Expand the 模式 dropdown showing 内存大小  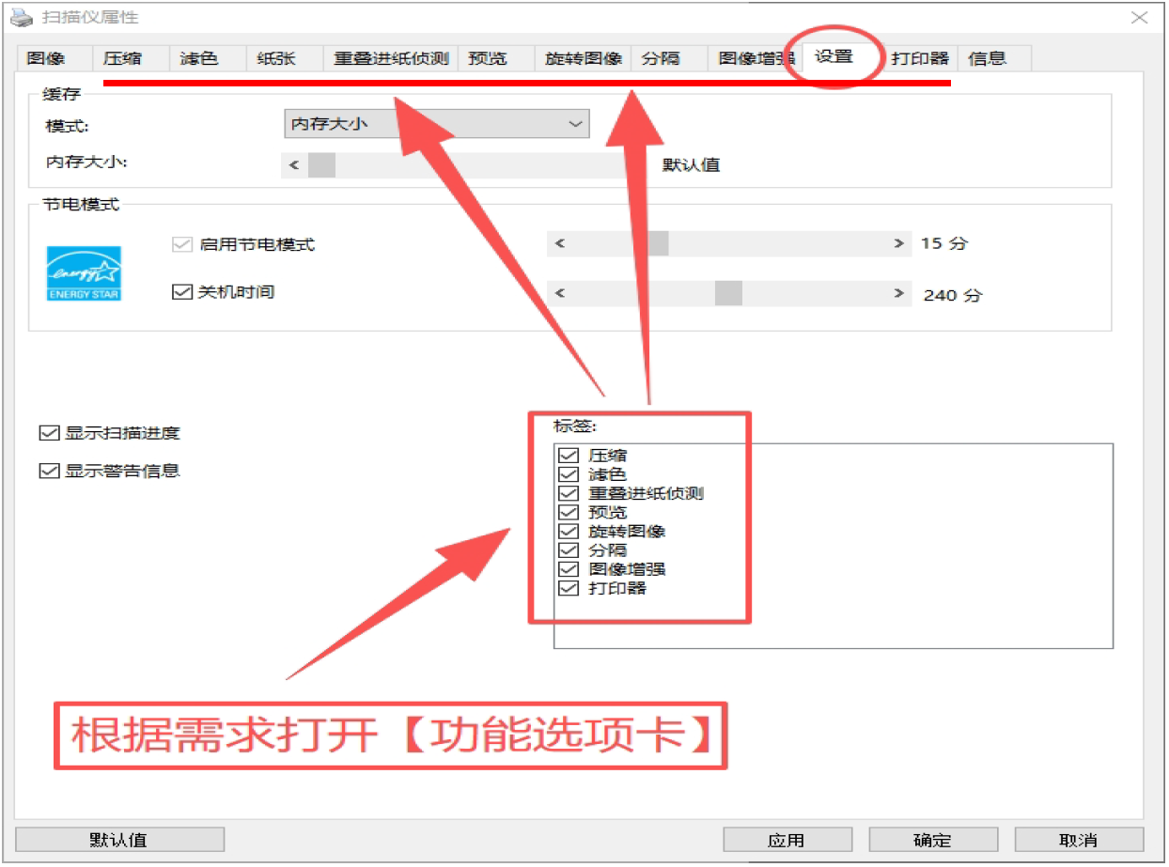point(437,124)
